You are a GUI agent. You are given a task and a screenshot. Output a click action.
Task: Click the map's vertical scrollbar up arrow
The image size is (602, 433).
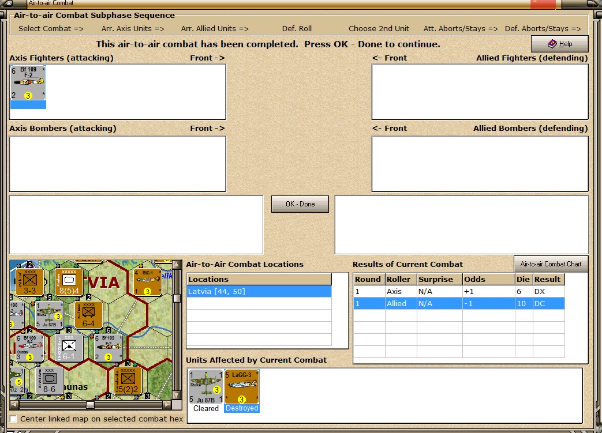pos(177,265)
